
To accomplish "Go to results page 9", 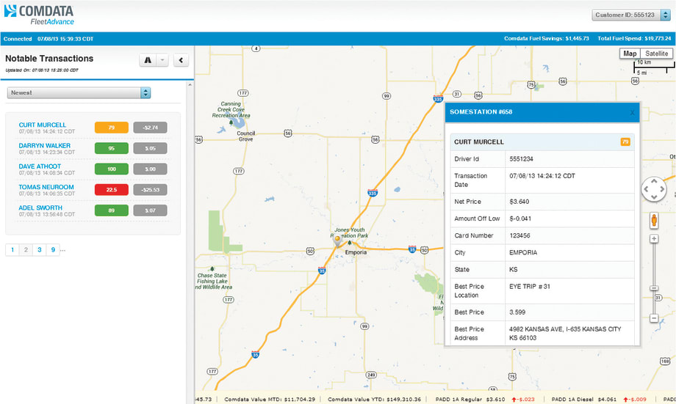I will 53,249.
